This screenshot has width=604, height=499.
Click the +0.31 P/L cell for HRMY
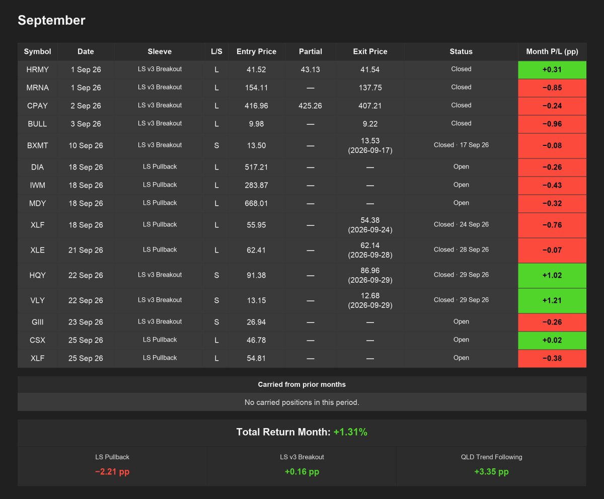coord(552,69)
